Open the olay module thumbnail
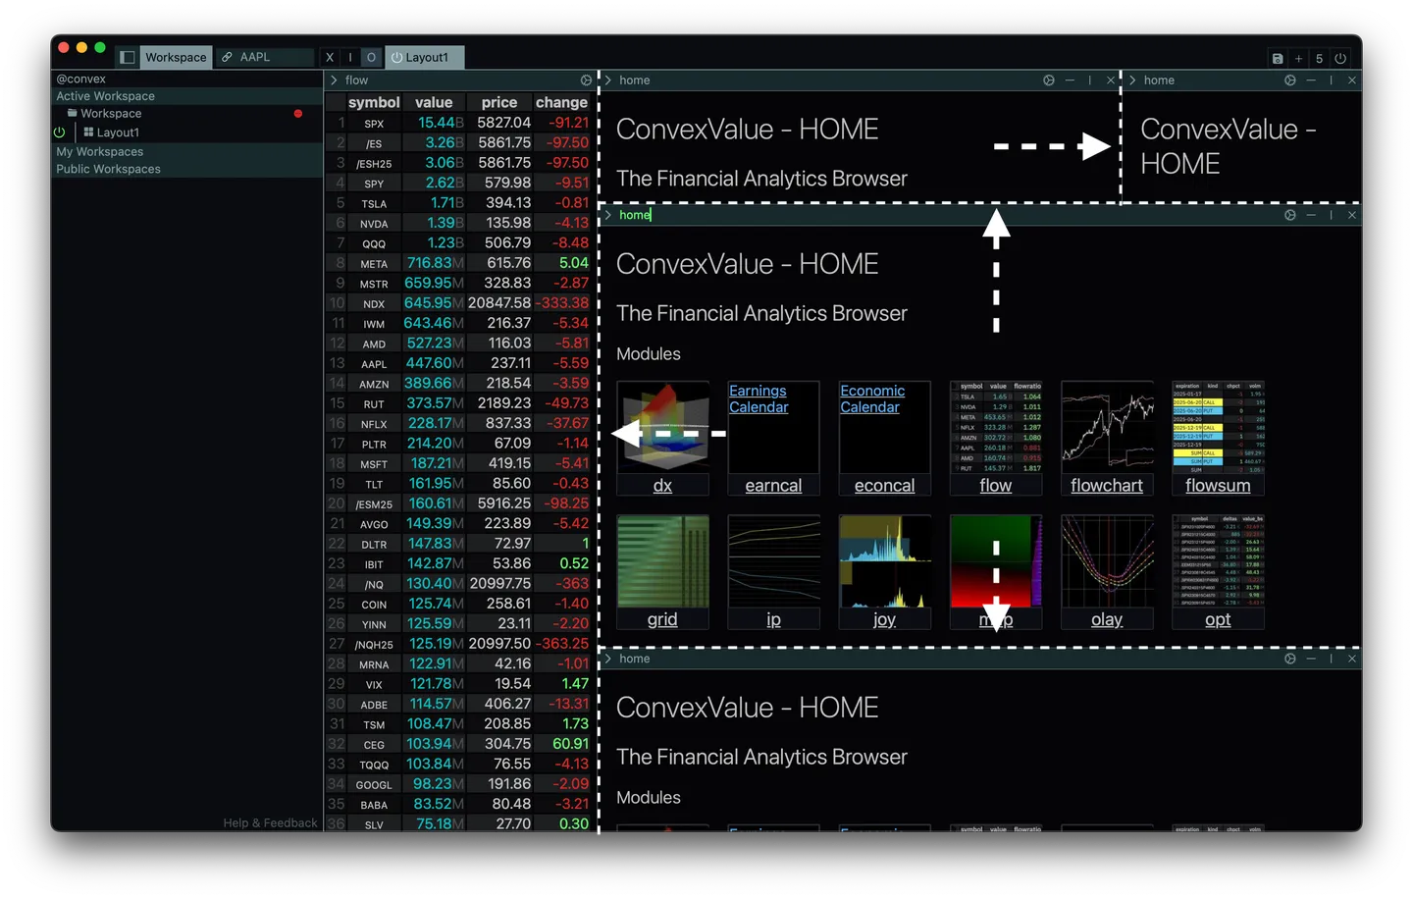Image resolution: width=1413 pixels, height=899 pixels. coord(1107,561)
